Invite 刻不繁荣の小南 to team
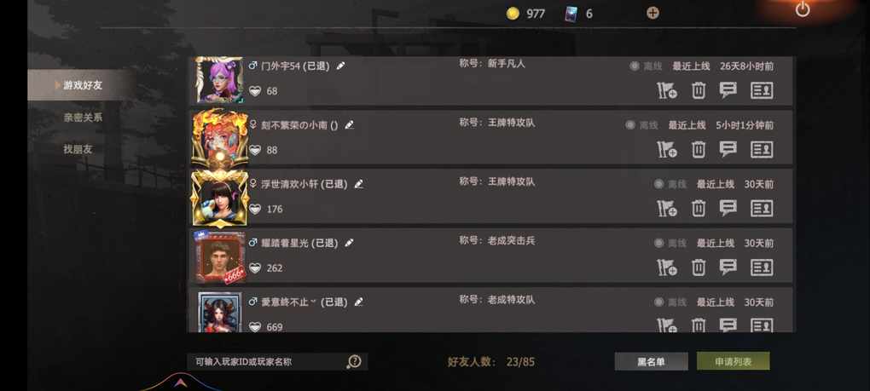 coord(667,150)
